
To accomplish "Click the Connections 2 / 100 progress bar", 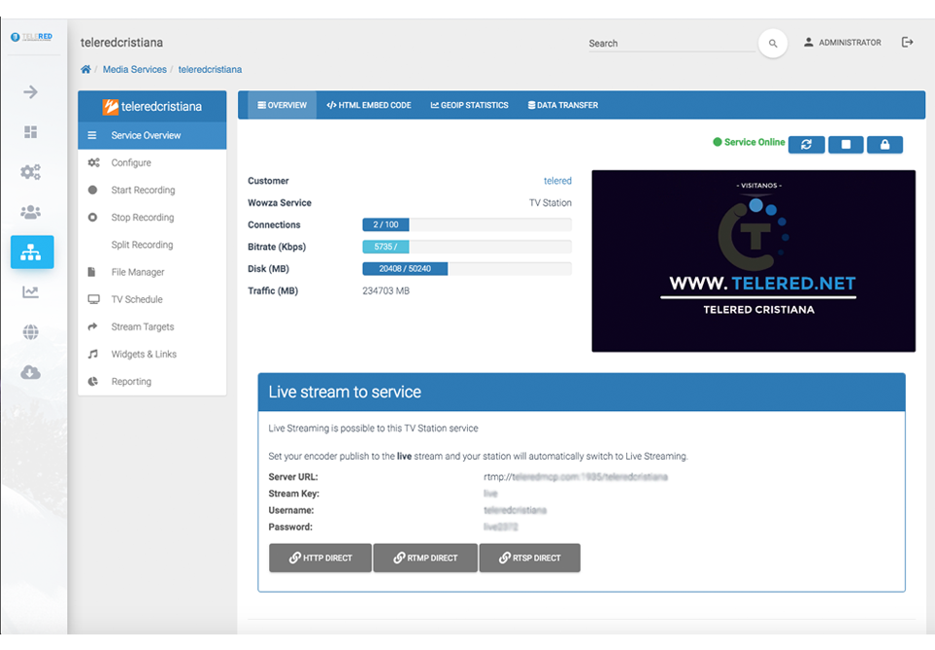I will [x=467, y=225].
